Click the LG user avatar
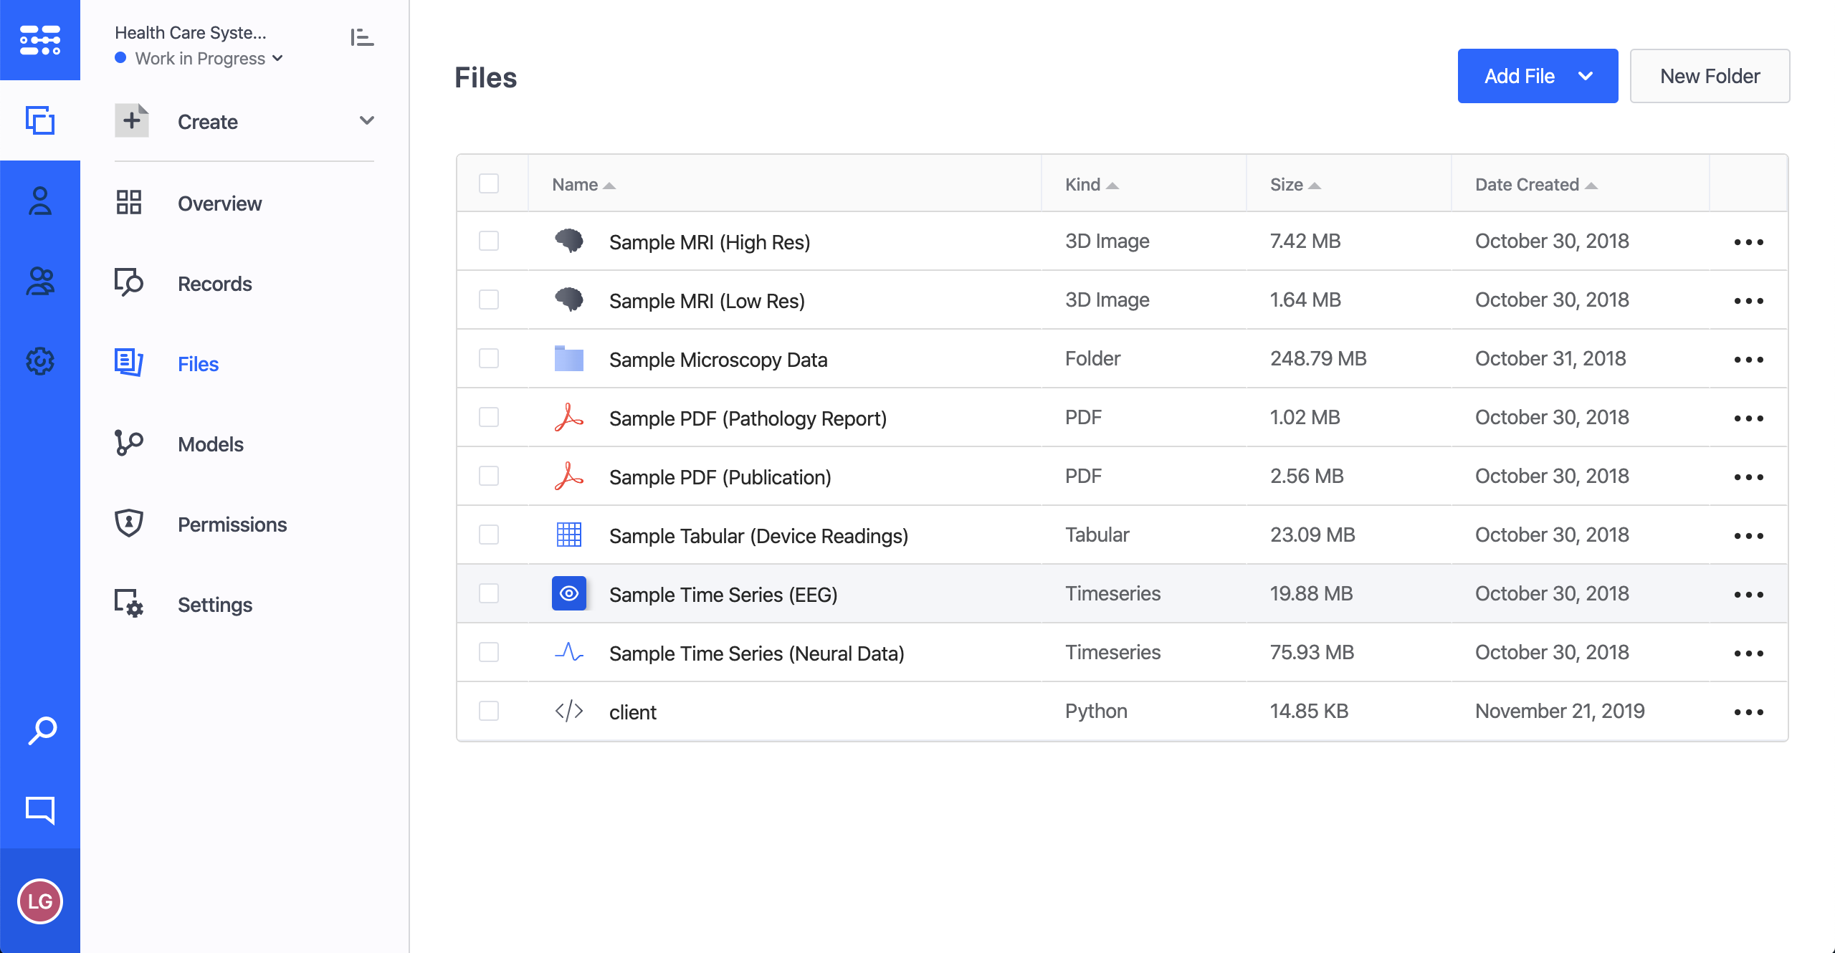 [40, 901]
